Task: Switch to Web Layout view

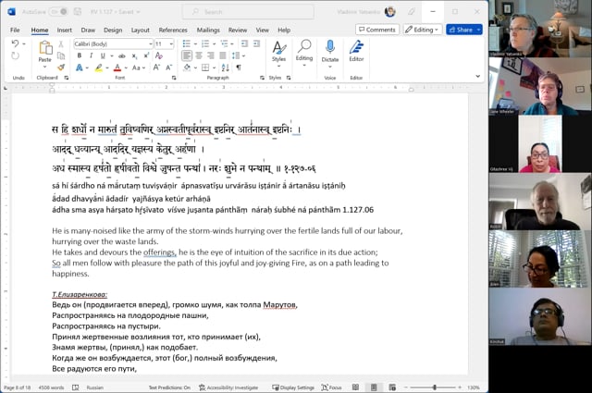Action: pyautogui.click(x=392, y=387)
